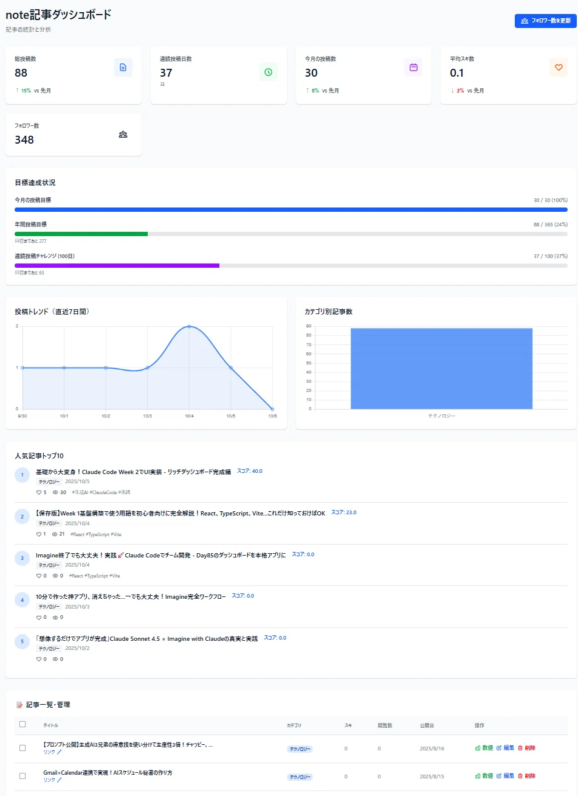Click the 今月の投稿目標 progress bar
Image resolution: width=578 pixels, height=796 pixels.
click(291, 209)
